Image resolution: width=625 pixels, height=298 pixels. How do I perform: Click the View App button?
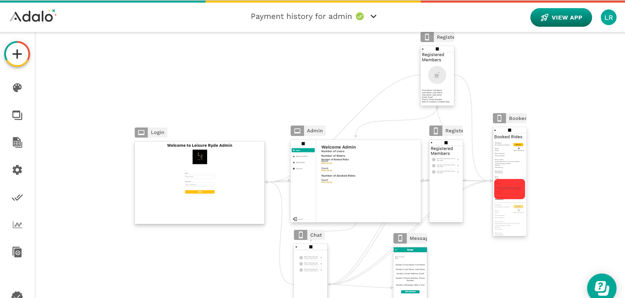click(561, 18)
